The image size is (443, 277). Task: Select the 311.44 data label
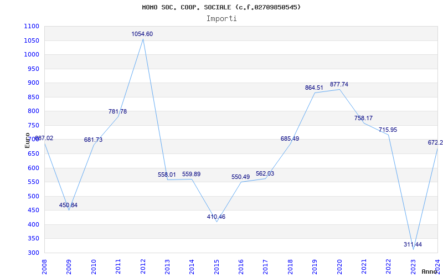click(413, 244)
